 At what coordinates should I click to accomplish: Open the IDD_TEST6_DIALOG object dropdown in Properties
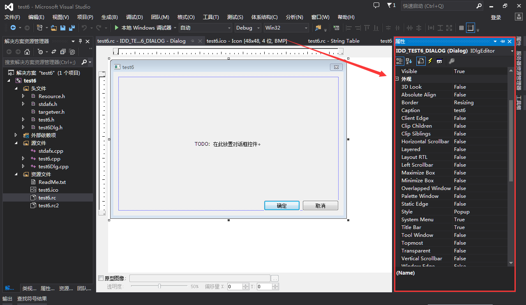click(x=512, y=51)
